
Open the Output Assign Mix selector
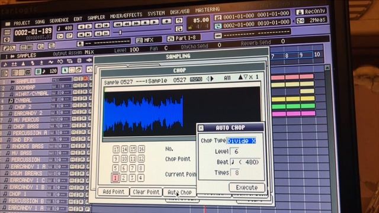pos(89,52)
